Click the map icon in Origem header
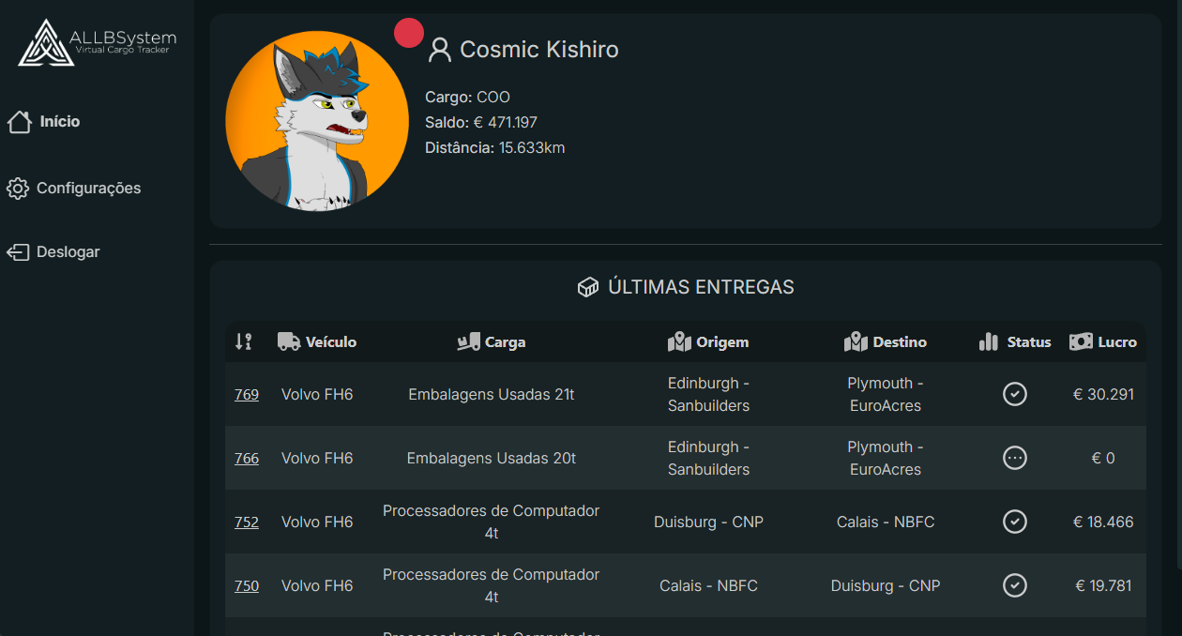This screenshot has height=636, width=1182. point(679,342)
